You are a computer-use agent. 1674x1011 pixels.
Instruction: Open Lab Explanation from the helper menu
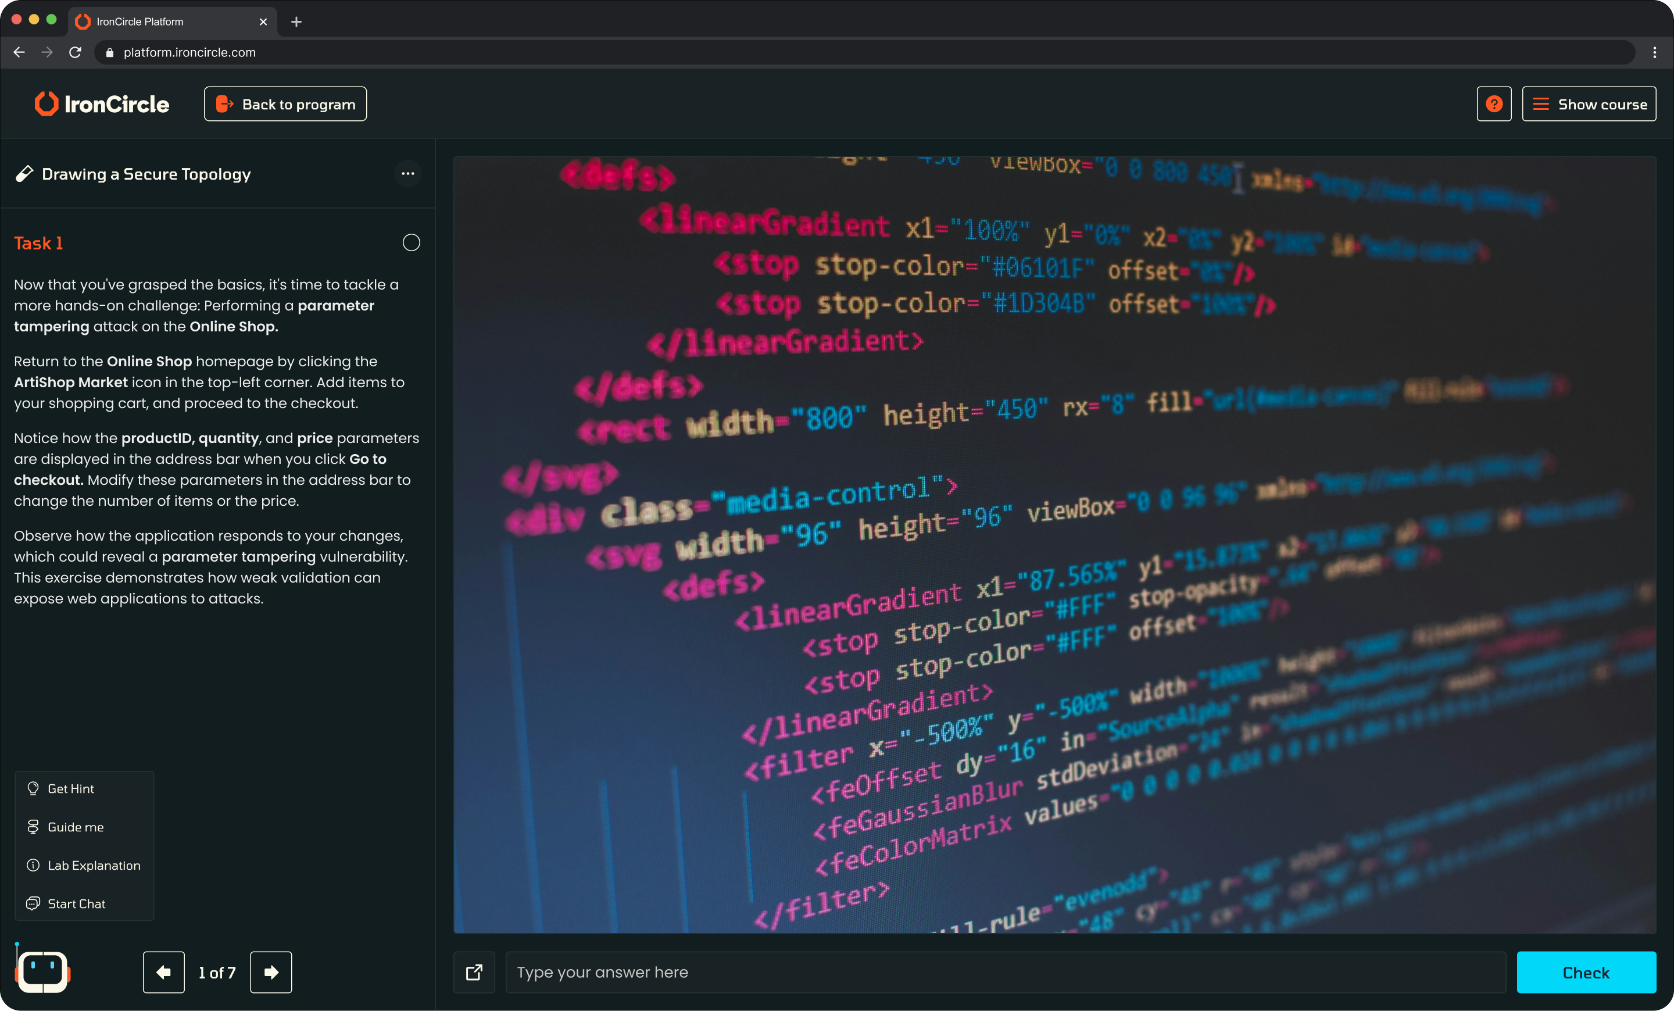(x=93, y=866)
